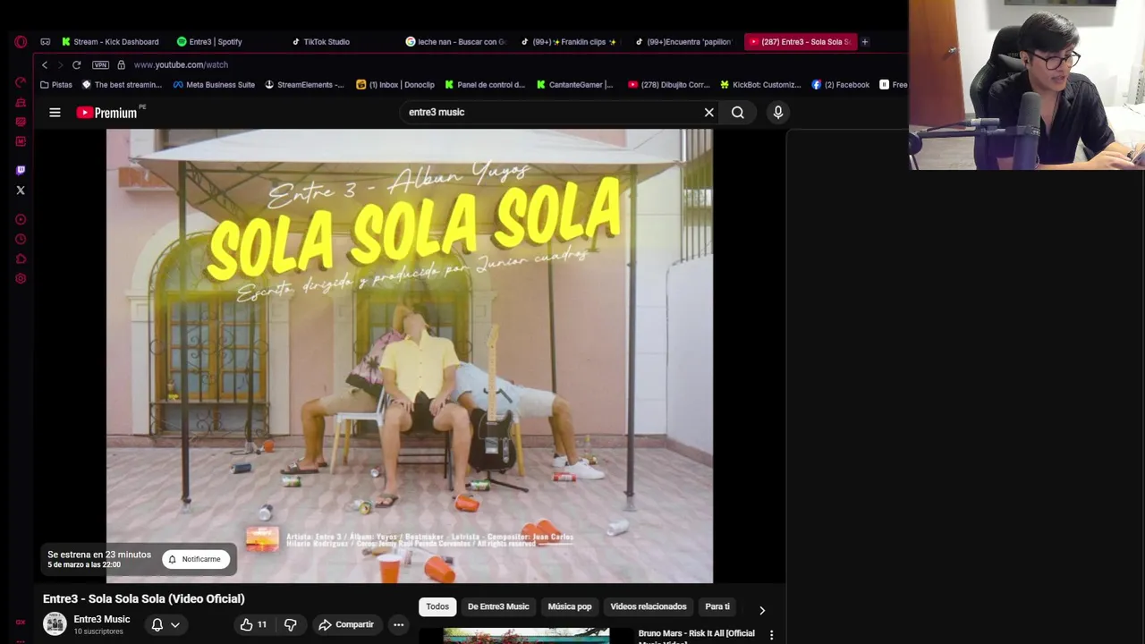1145x644 pixels.
Task: Open CantanteGamer Kick bookmark
Action: 574,85
